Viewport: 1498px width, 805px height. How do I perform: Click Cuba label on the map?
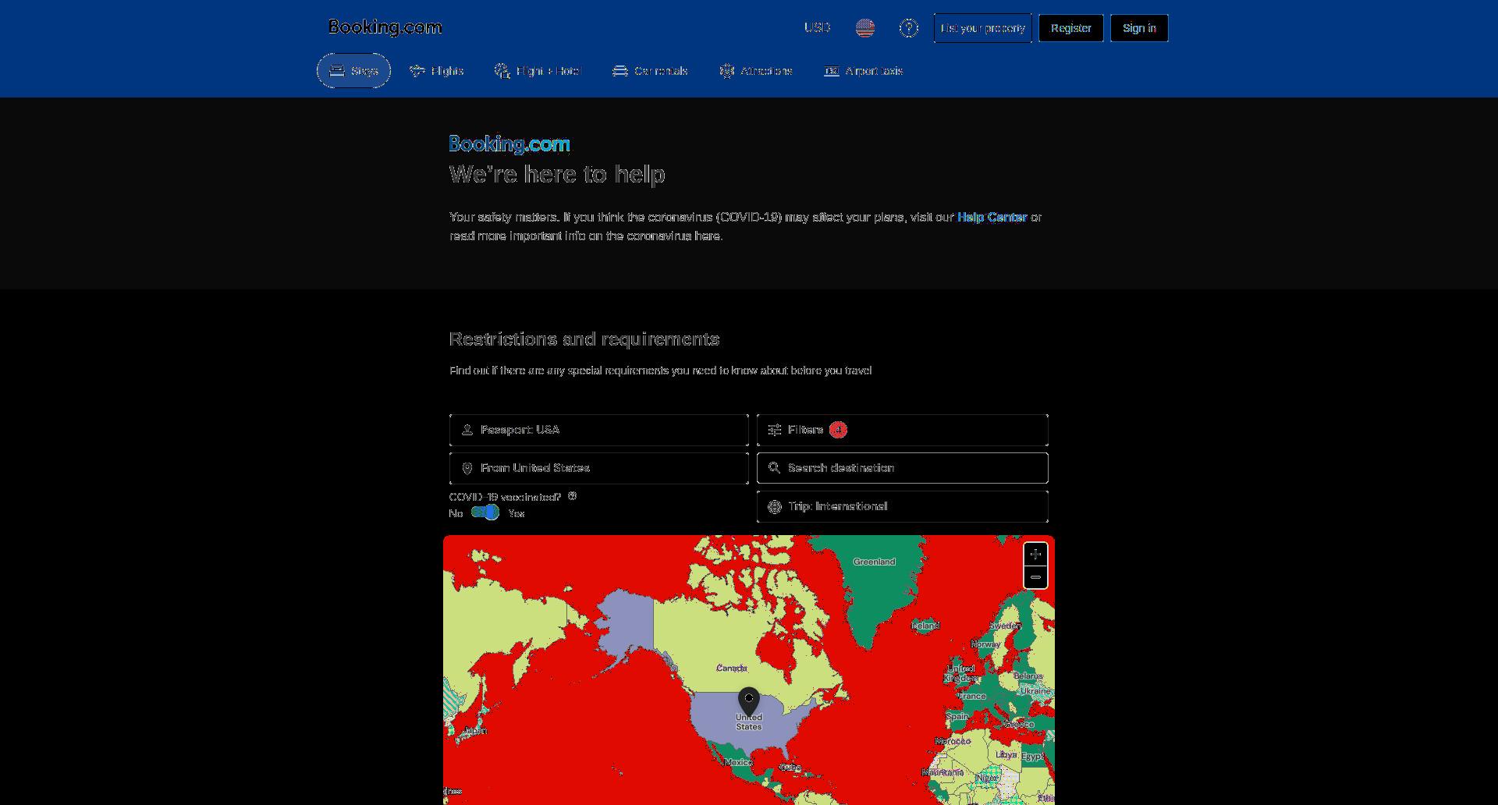(790, 768)
